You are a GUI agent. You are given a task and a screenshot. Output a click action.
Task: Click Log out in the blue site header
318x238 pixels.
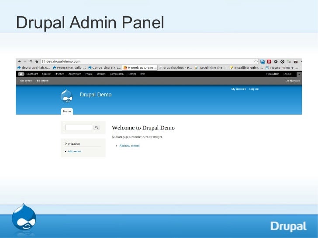(x=254, y=89)
